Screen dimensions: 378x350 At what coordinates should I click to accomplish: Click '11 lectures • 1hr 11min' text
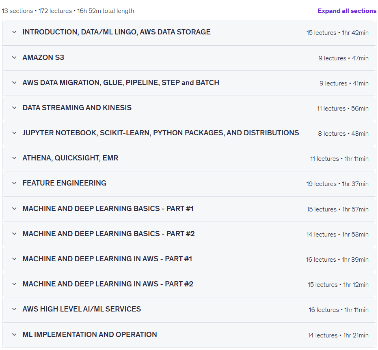339,159
